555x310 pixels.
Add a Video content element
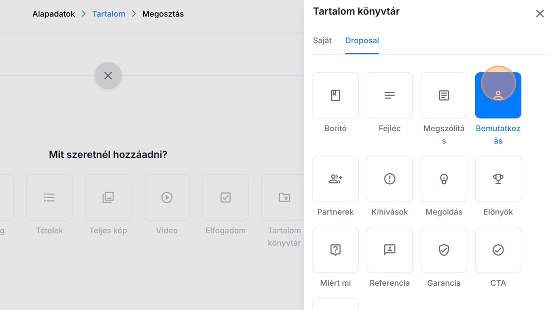pyautogui.click(x=166, y=198)
